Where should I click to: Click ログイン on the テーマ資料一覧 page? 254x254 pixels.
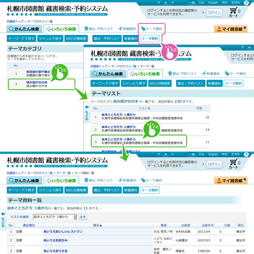click(214, 164)
